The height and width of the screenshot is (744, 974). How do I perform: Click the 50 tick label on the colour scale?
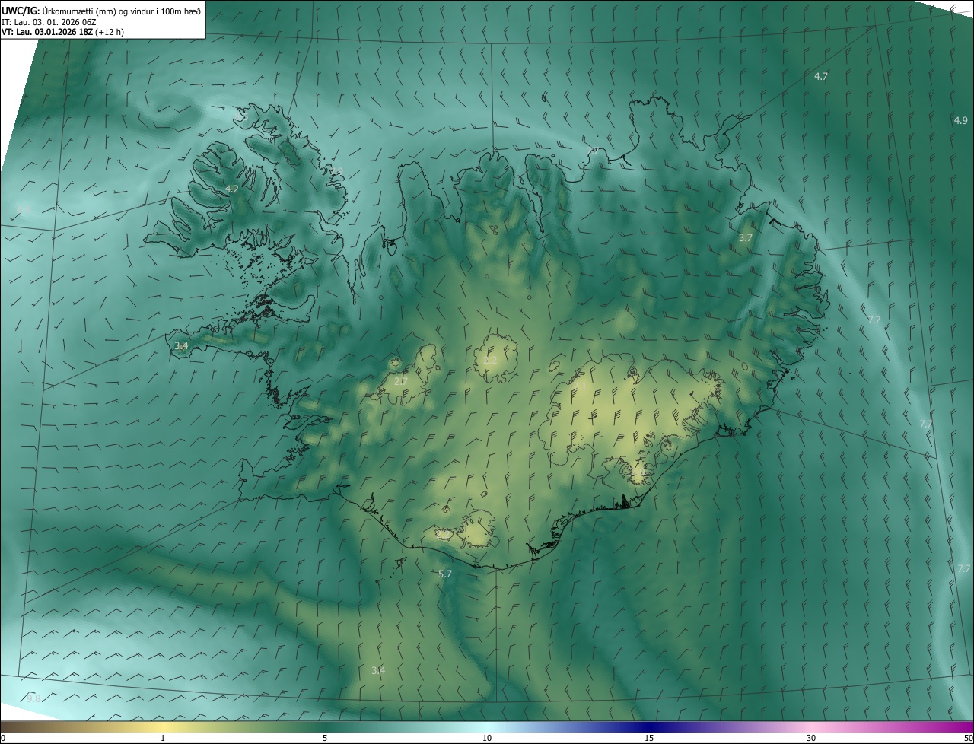point(967,738)
